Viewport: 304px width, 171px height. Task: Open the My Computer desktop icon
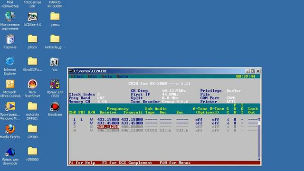pyautogui.click(x=10, y=4)
